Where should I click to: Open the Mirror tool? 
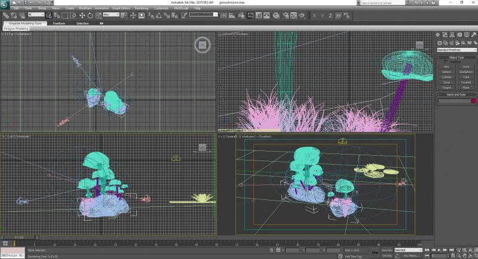point(223,15)
